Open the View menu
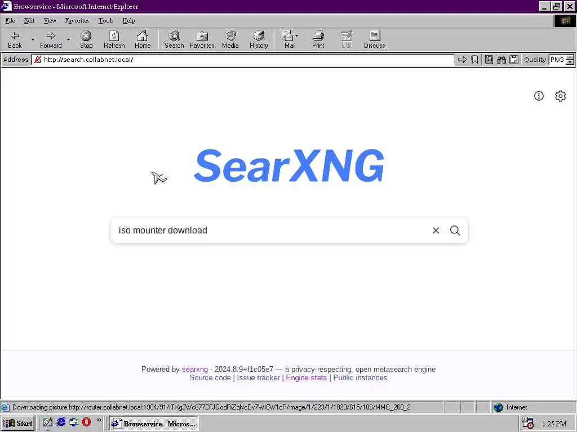Image resolution: width=577 pixels, height=432 pixels. coord(50,21)
